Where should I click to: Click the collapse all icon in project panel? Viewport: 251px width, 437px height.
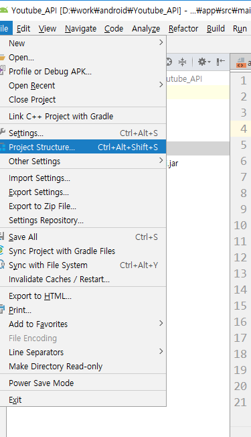tap(182, 62)
